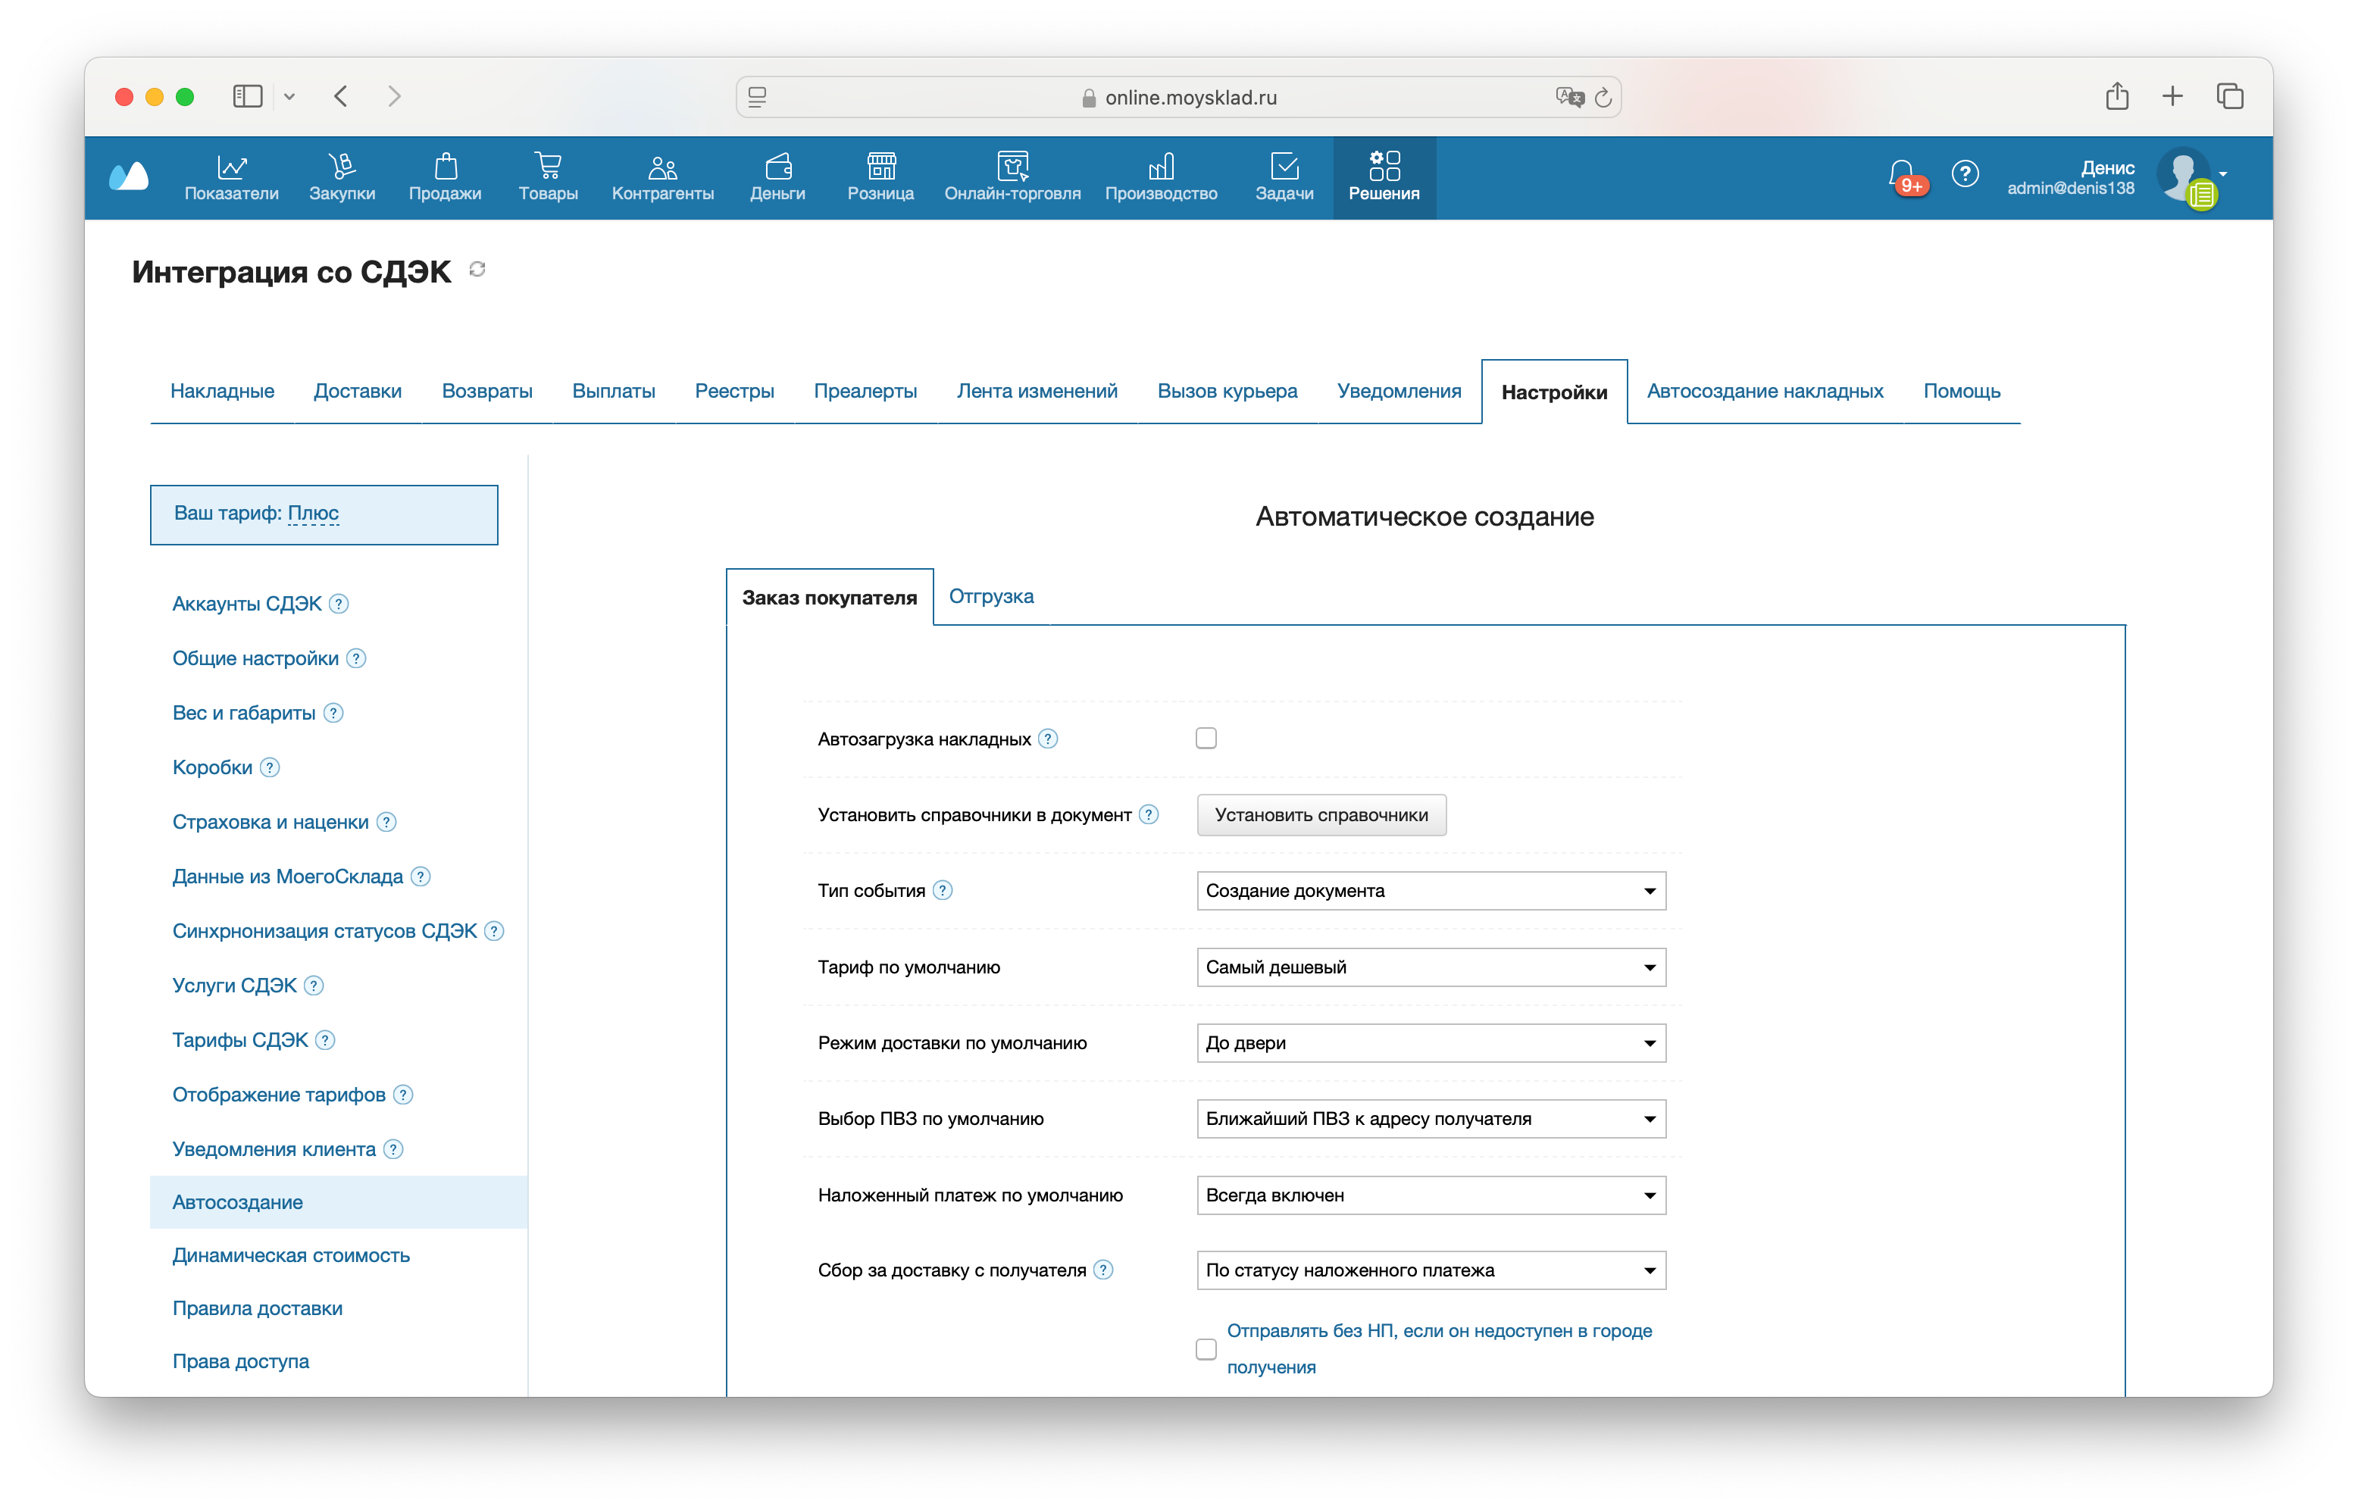The width and height of the screenshot is (2358, 1509).
Task: Enable Автозагрузка накладных checkbox
Action: point(1206,738)
